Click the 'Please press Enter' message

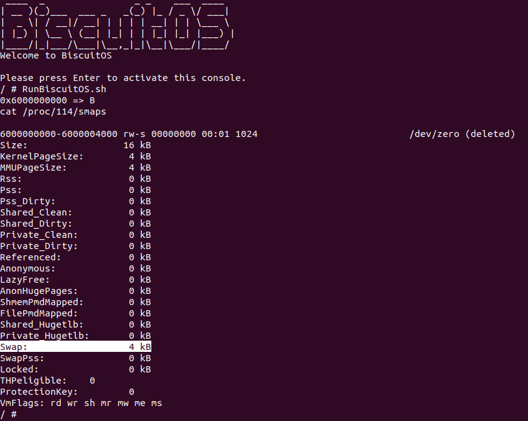click(123, 78)
